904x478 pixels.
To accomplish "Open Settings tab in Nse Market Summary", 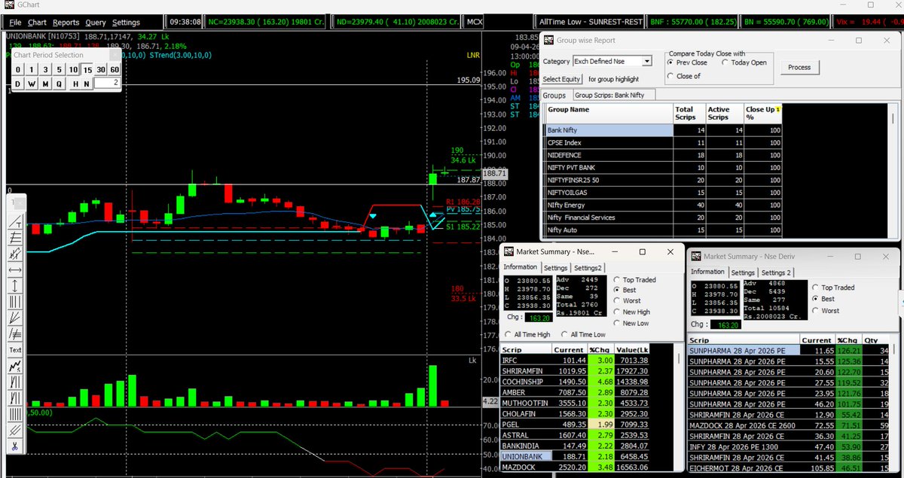I will point(556,268).
